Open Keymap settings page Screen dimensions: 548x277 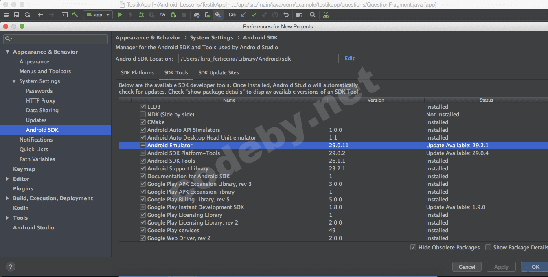click(24, 169)
